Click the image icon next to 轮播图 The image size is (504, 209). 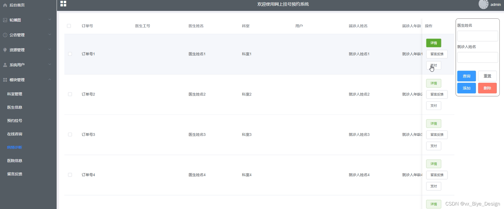(x=5, y=20)
